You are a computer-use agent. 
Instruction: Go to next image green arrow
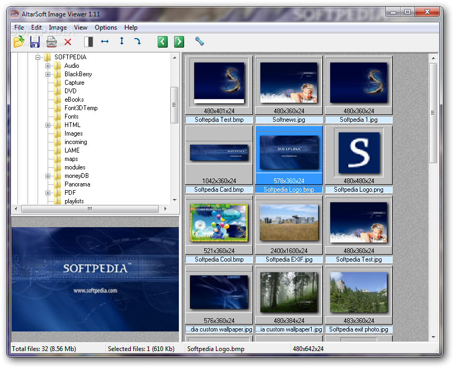tap(179, 42)
